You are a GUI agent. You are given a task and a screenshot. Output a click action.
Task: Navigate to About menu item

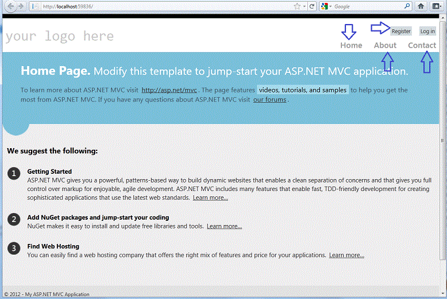tap(385, 45)
